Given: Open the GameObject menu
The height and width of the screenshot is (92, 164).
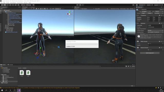Looking at the screenshot, I should click(13, 3).
